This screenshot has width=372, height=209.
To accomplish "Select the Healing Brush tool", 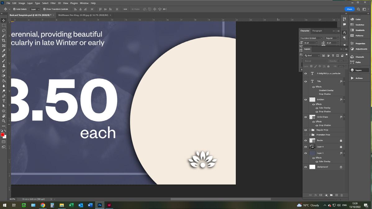I will coord(3,56).
